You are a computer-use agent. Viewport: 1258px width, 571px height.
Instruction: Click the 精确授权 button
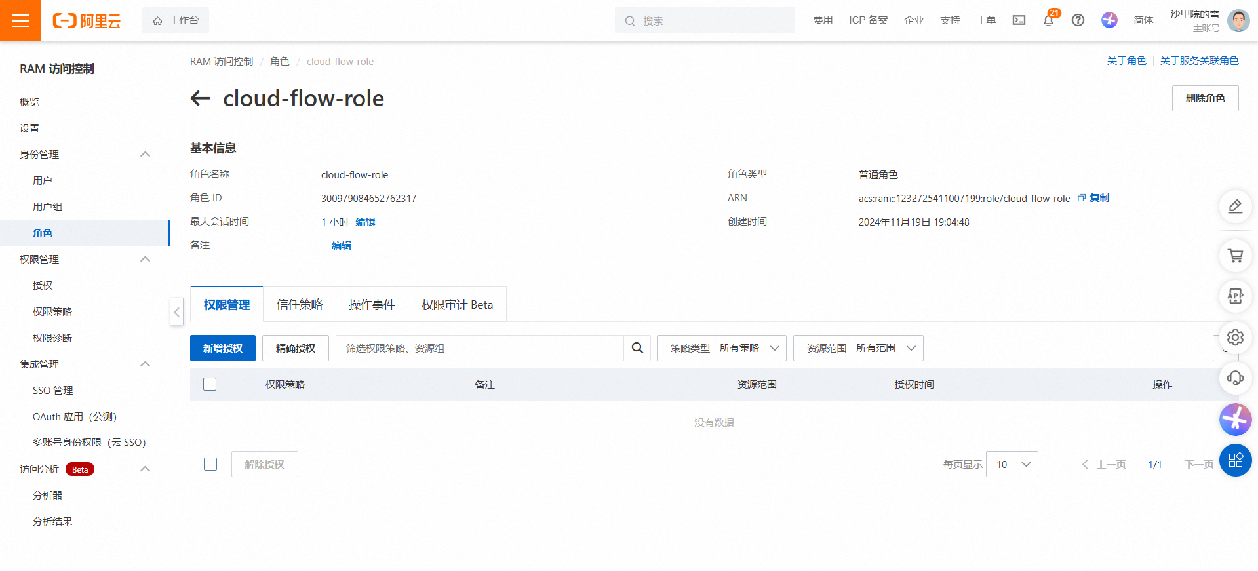click(x=296, y=348)
